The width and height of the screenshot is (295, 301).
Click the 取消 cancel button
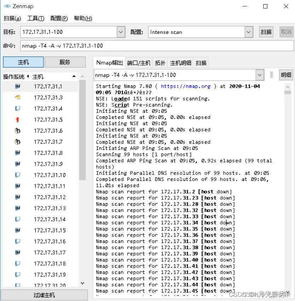pyautogui.click(x=287, y=32)
